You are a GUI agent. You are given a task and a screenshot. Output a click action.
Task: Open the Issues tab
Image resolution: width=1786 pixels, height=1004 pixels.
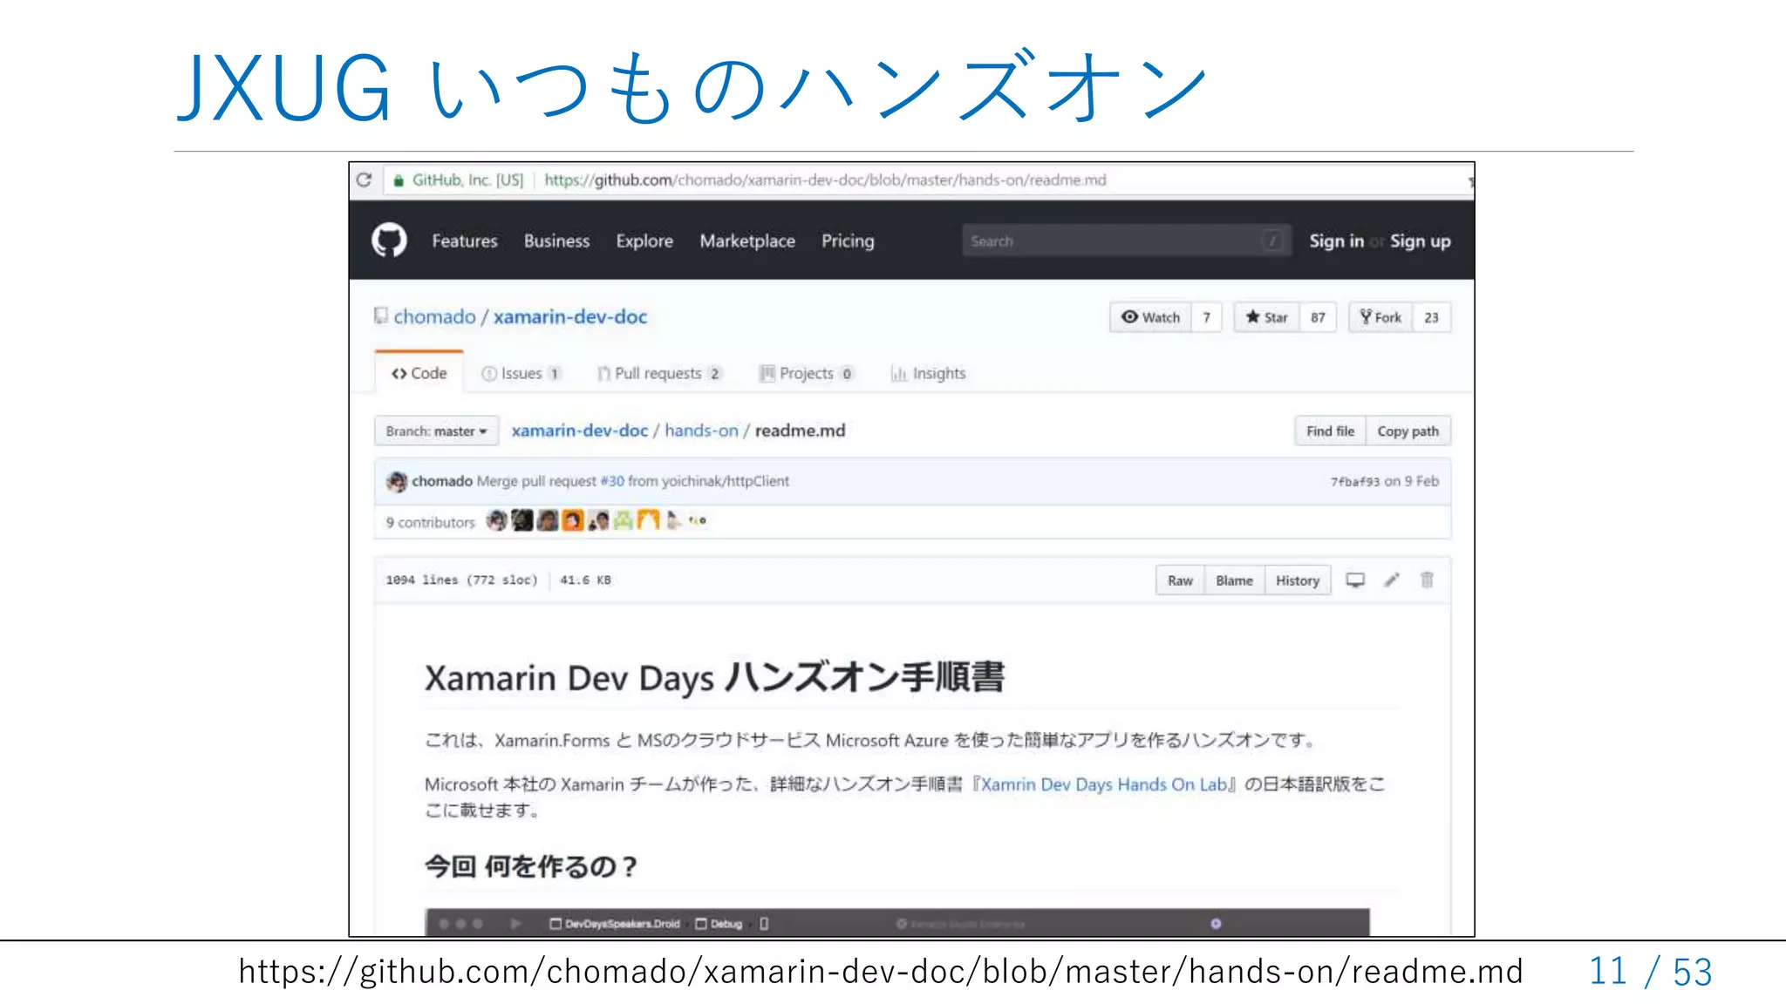(x=521, y=373)
